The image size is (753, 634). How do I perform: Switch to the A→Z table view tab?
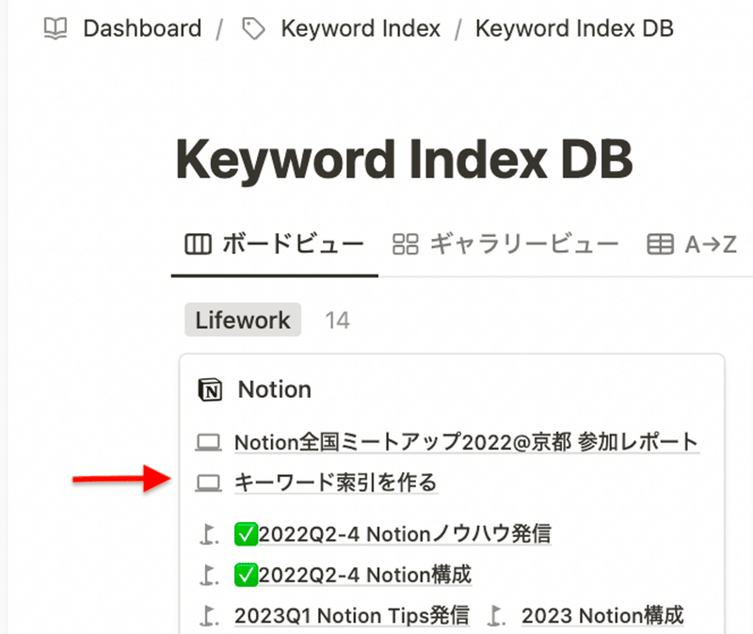(x=692, y=245)
